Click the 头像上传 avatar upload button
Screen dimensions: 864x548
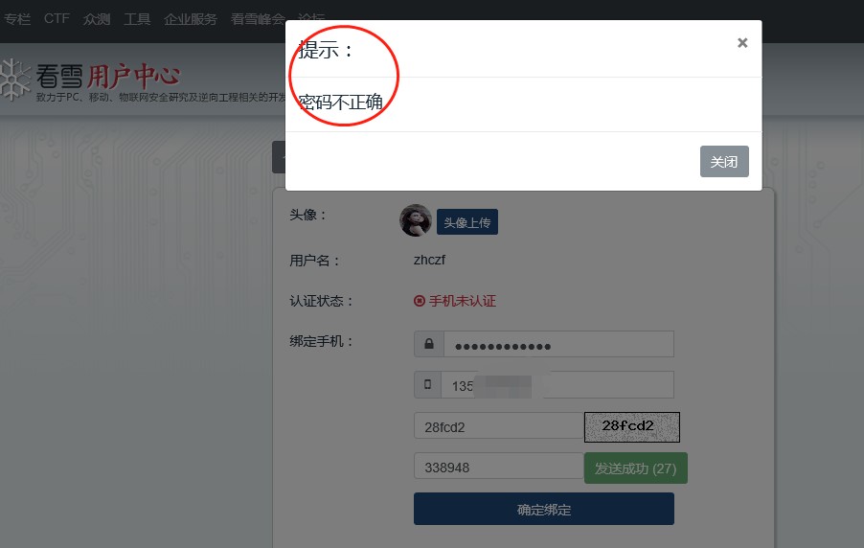tap(467, 222)
